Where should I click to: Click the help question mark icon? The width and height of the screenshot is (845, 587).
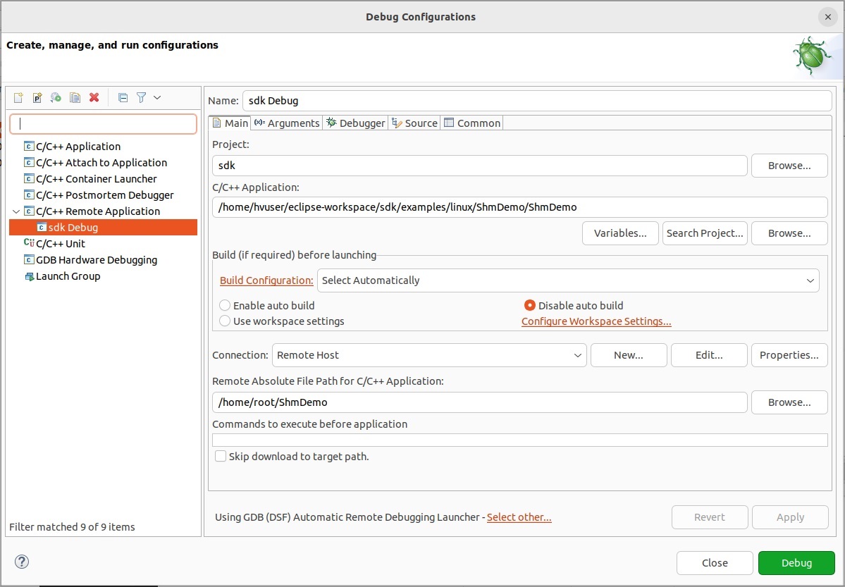coord(22,562)
